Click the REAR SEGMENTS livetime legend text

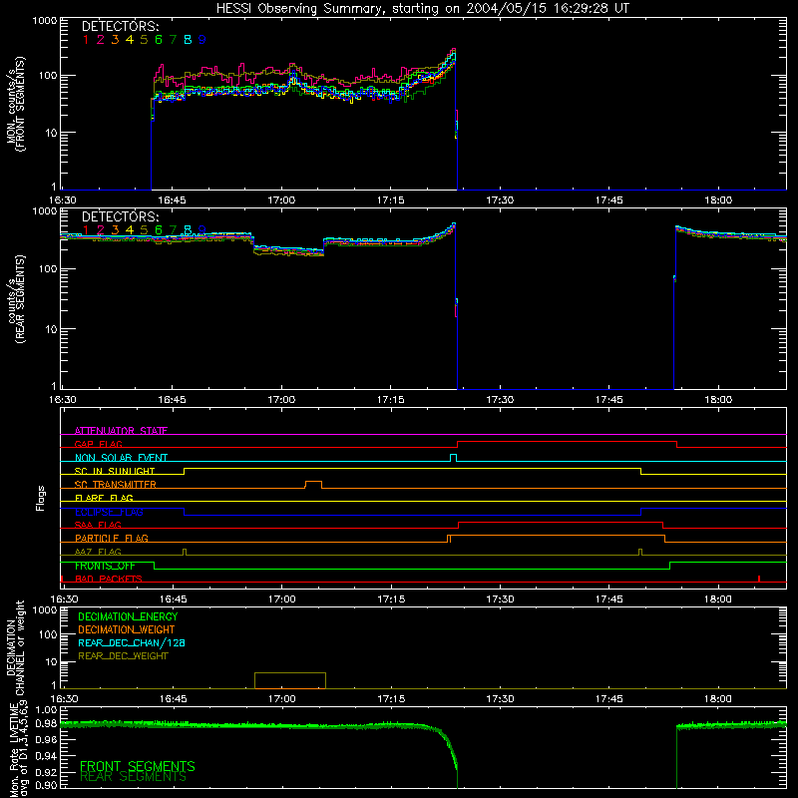pyautogui.click(x=133, y=777)
